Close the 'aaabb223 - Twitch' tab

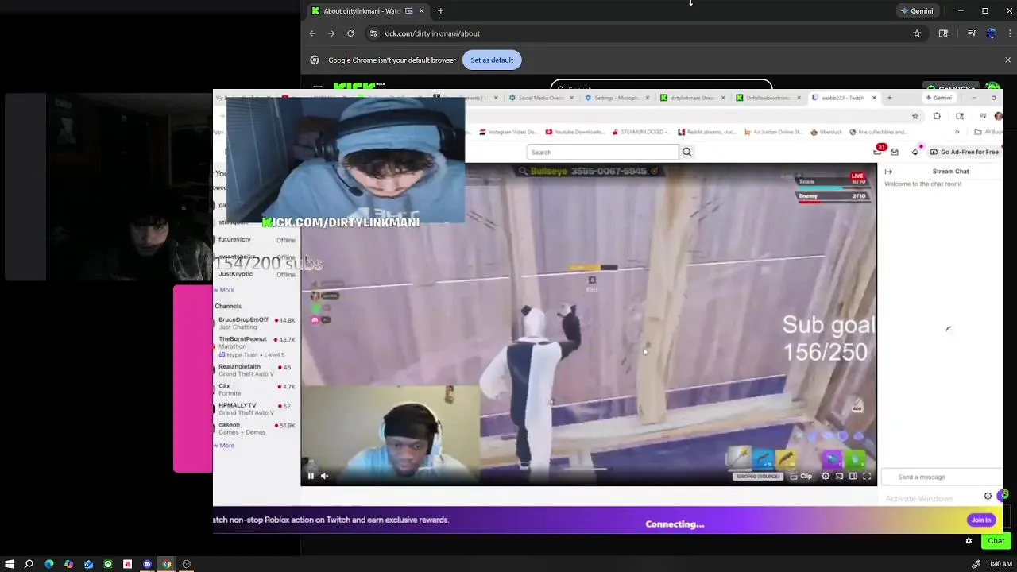pos(874,98)
